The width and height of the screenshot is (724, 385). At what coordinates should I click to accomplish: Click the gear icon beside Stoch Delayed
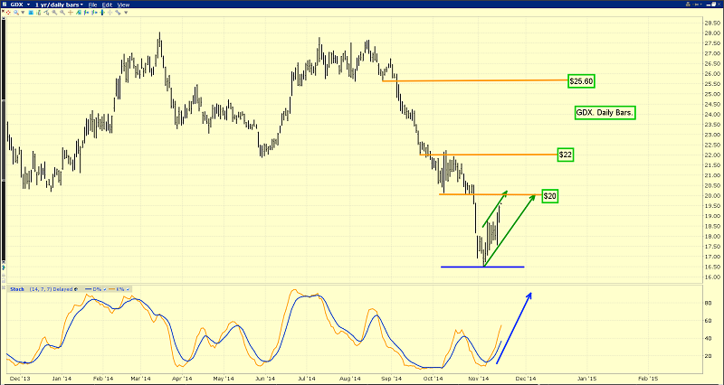pos(78,288)
